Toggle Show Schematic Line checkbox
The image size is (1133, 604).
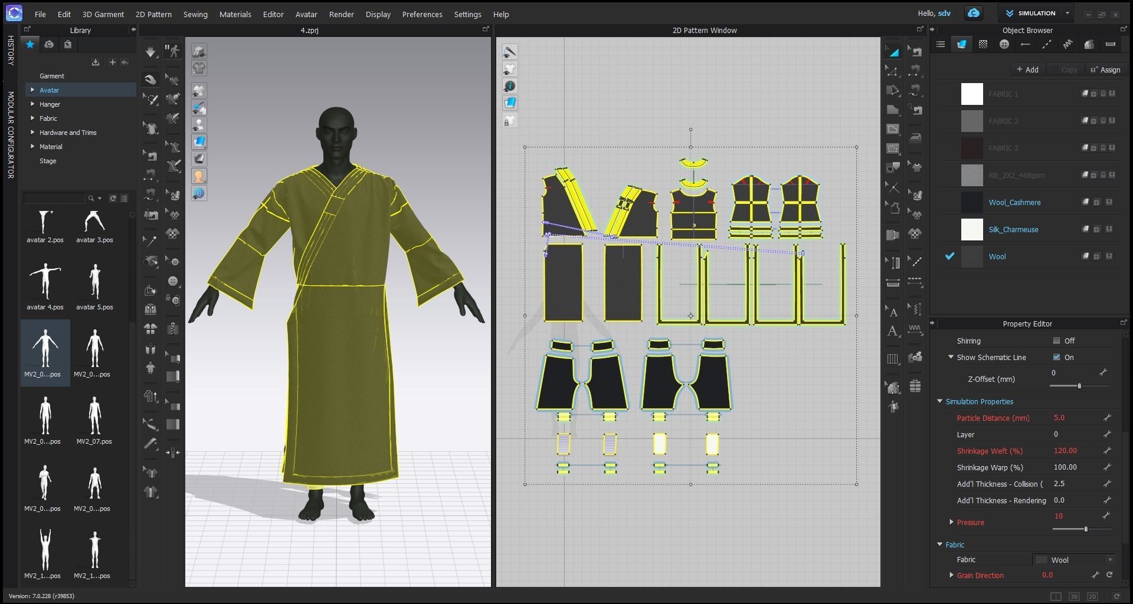1056,357
